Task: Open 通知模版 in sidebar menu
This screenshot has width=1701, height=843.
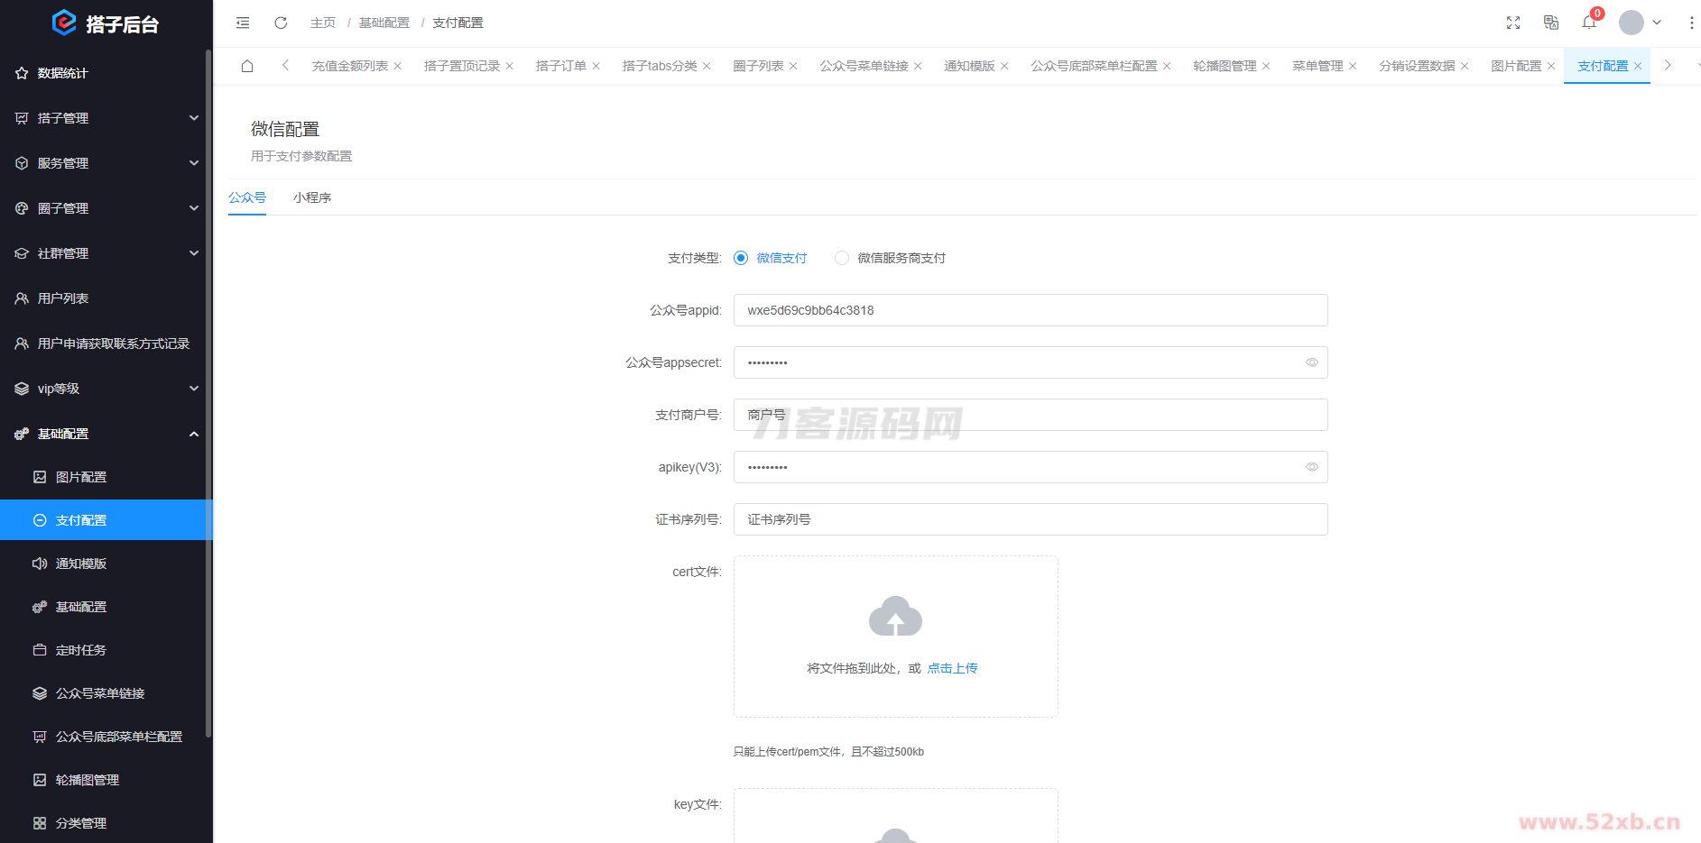Action: pos(81,564)
